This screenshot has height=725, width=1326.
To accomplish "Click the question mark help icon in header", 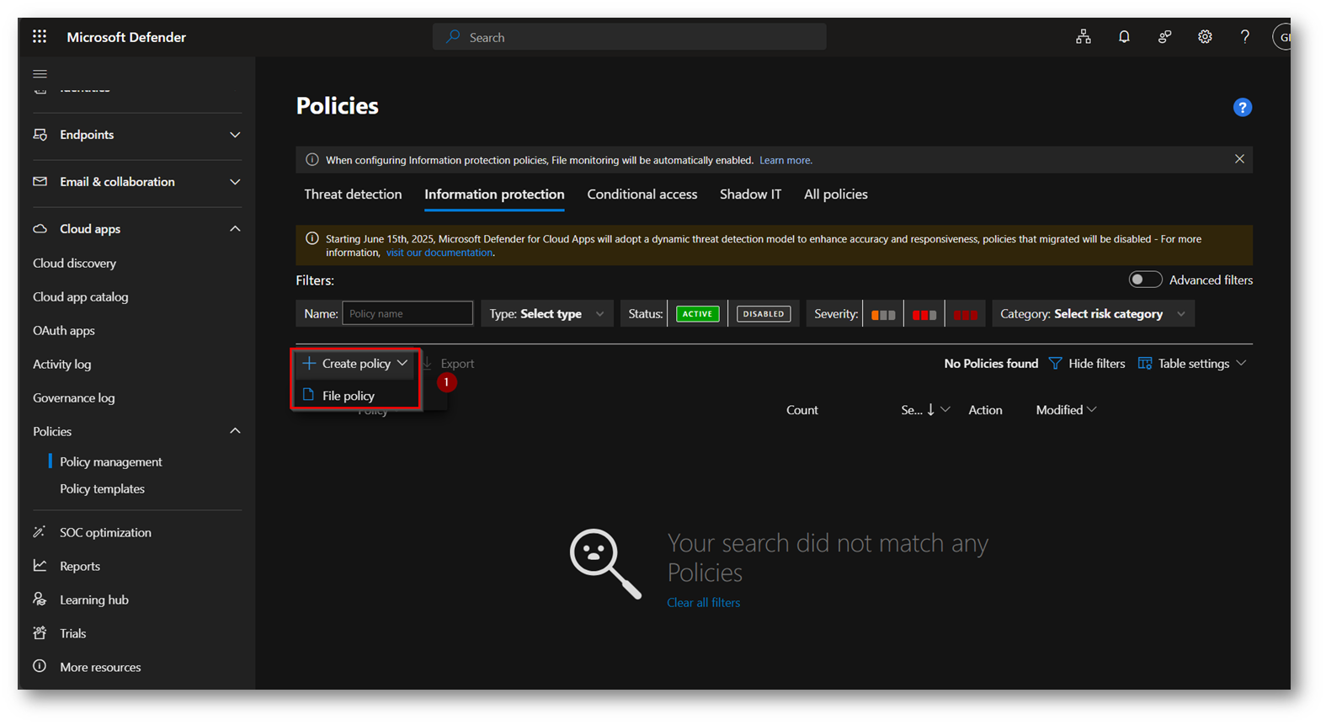I will [1244, 37].
